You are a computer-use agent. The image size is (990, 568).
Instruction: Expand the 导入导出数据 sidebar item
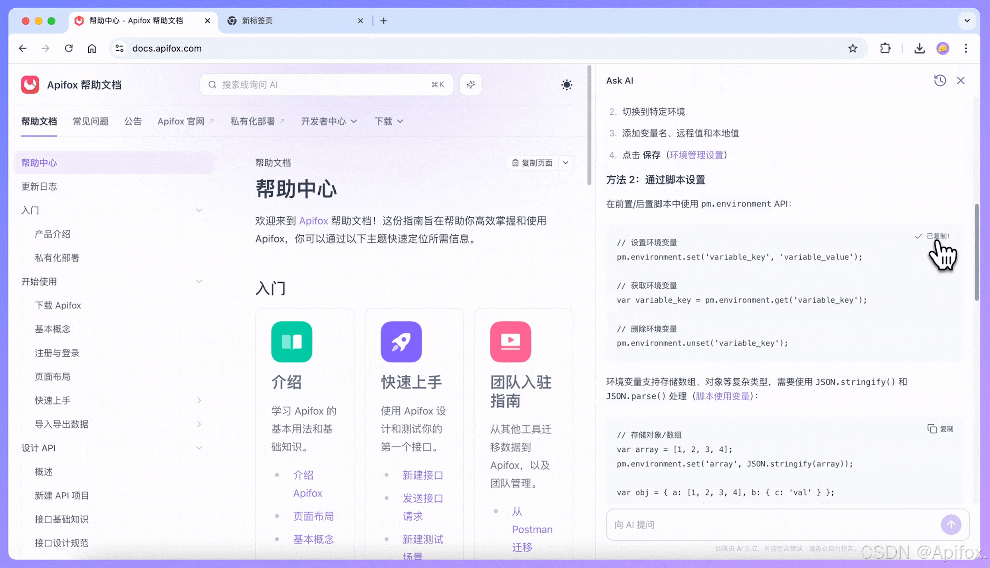pos(199,424)
